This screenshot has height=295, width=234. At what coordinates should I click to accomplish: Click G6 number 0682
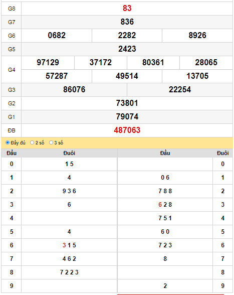[57, 35]
